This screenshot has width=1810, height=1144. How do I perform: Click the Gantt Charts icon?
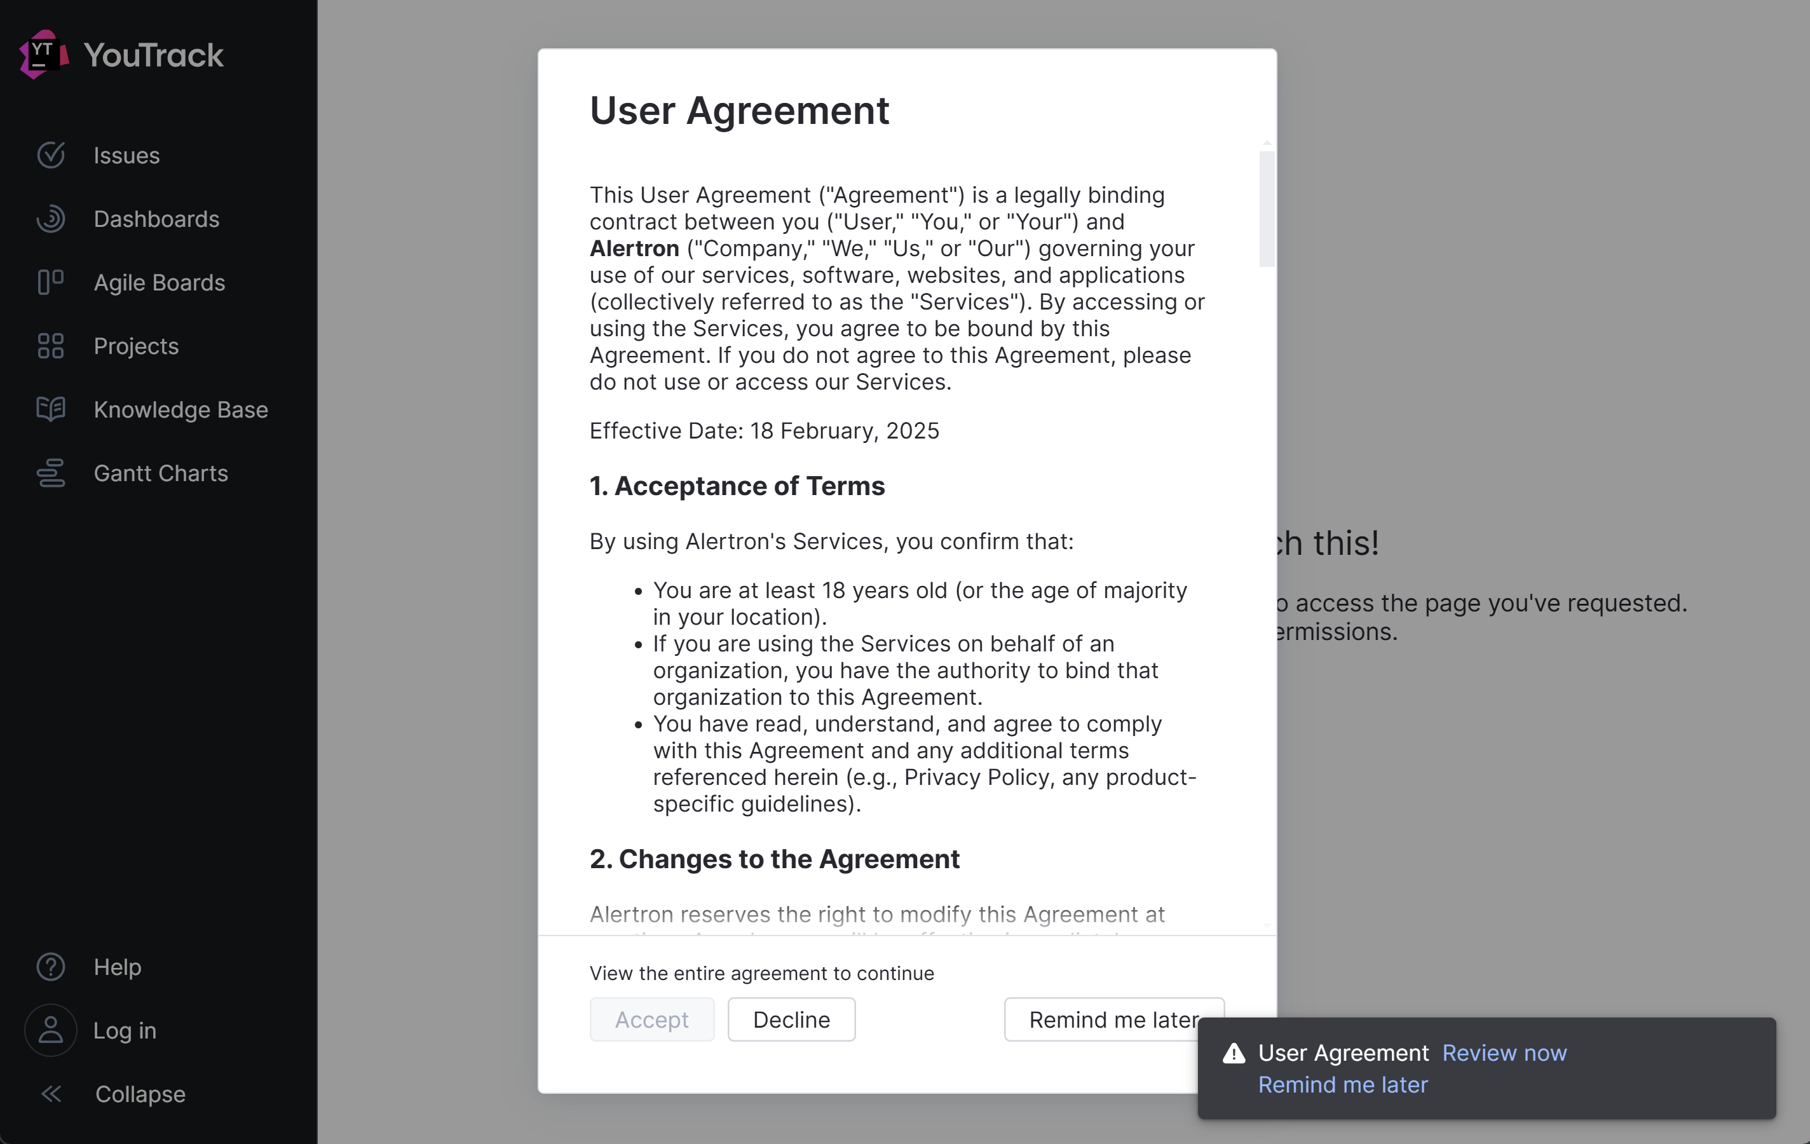click(50, 473)
